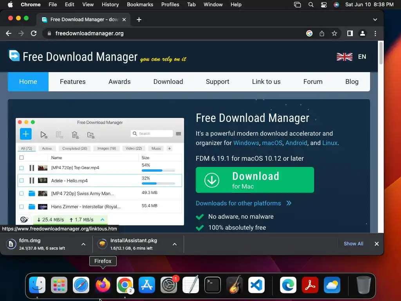
Task: Go back with the browser back arrow
Action: click(x=9, y=33)
